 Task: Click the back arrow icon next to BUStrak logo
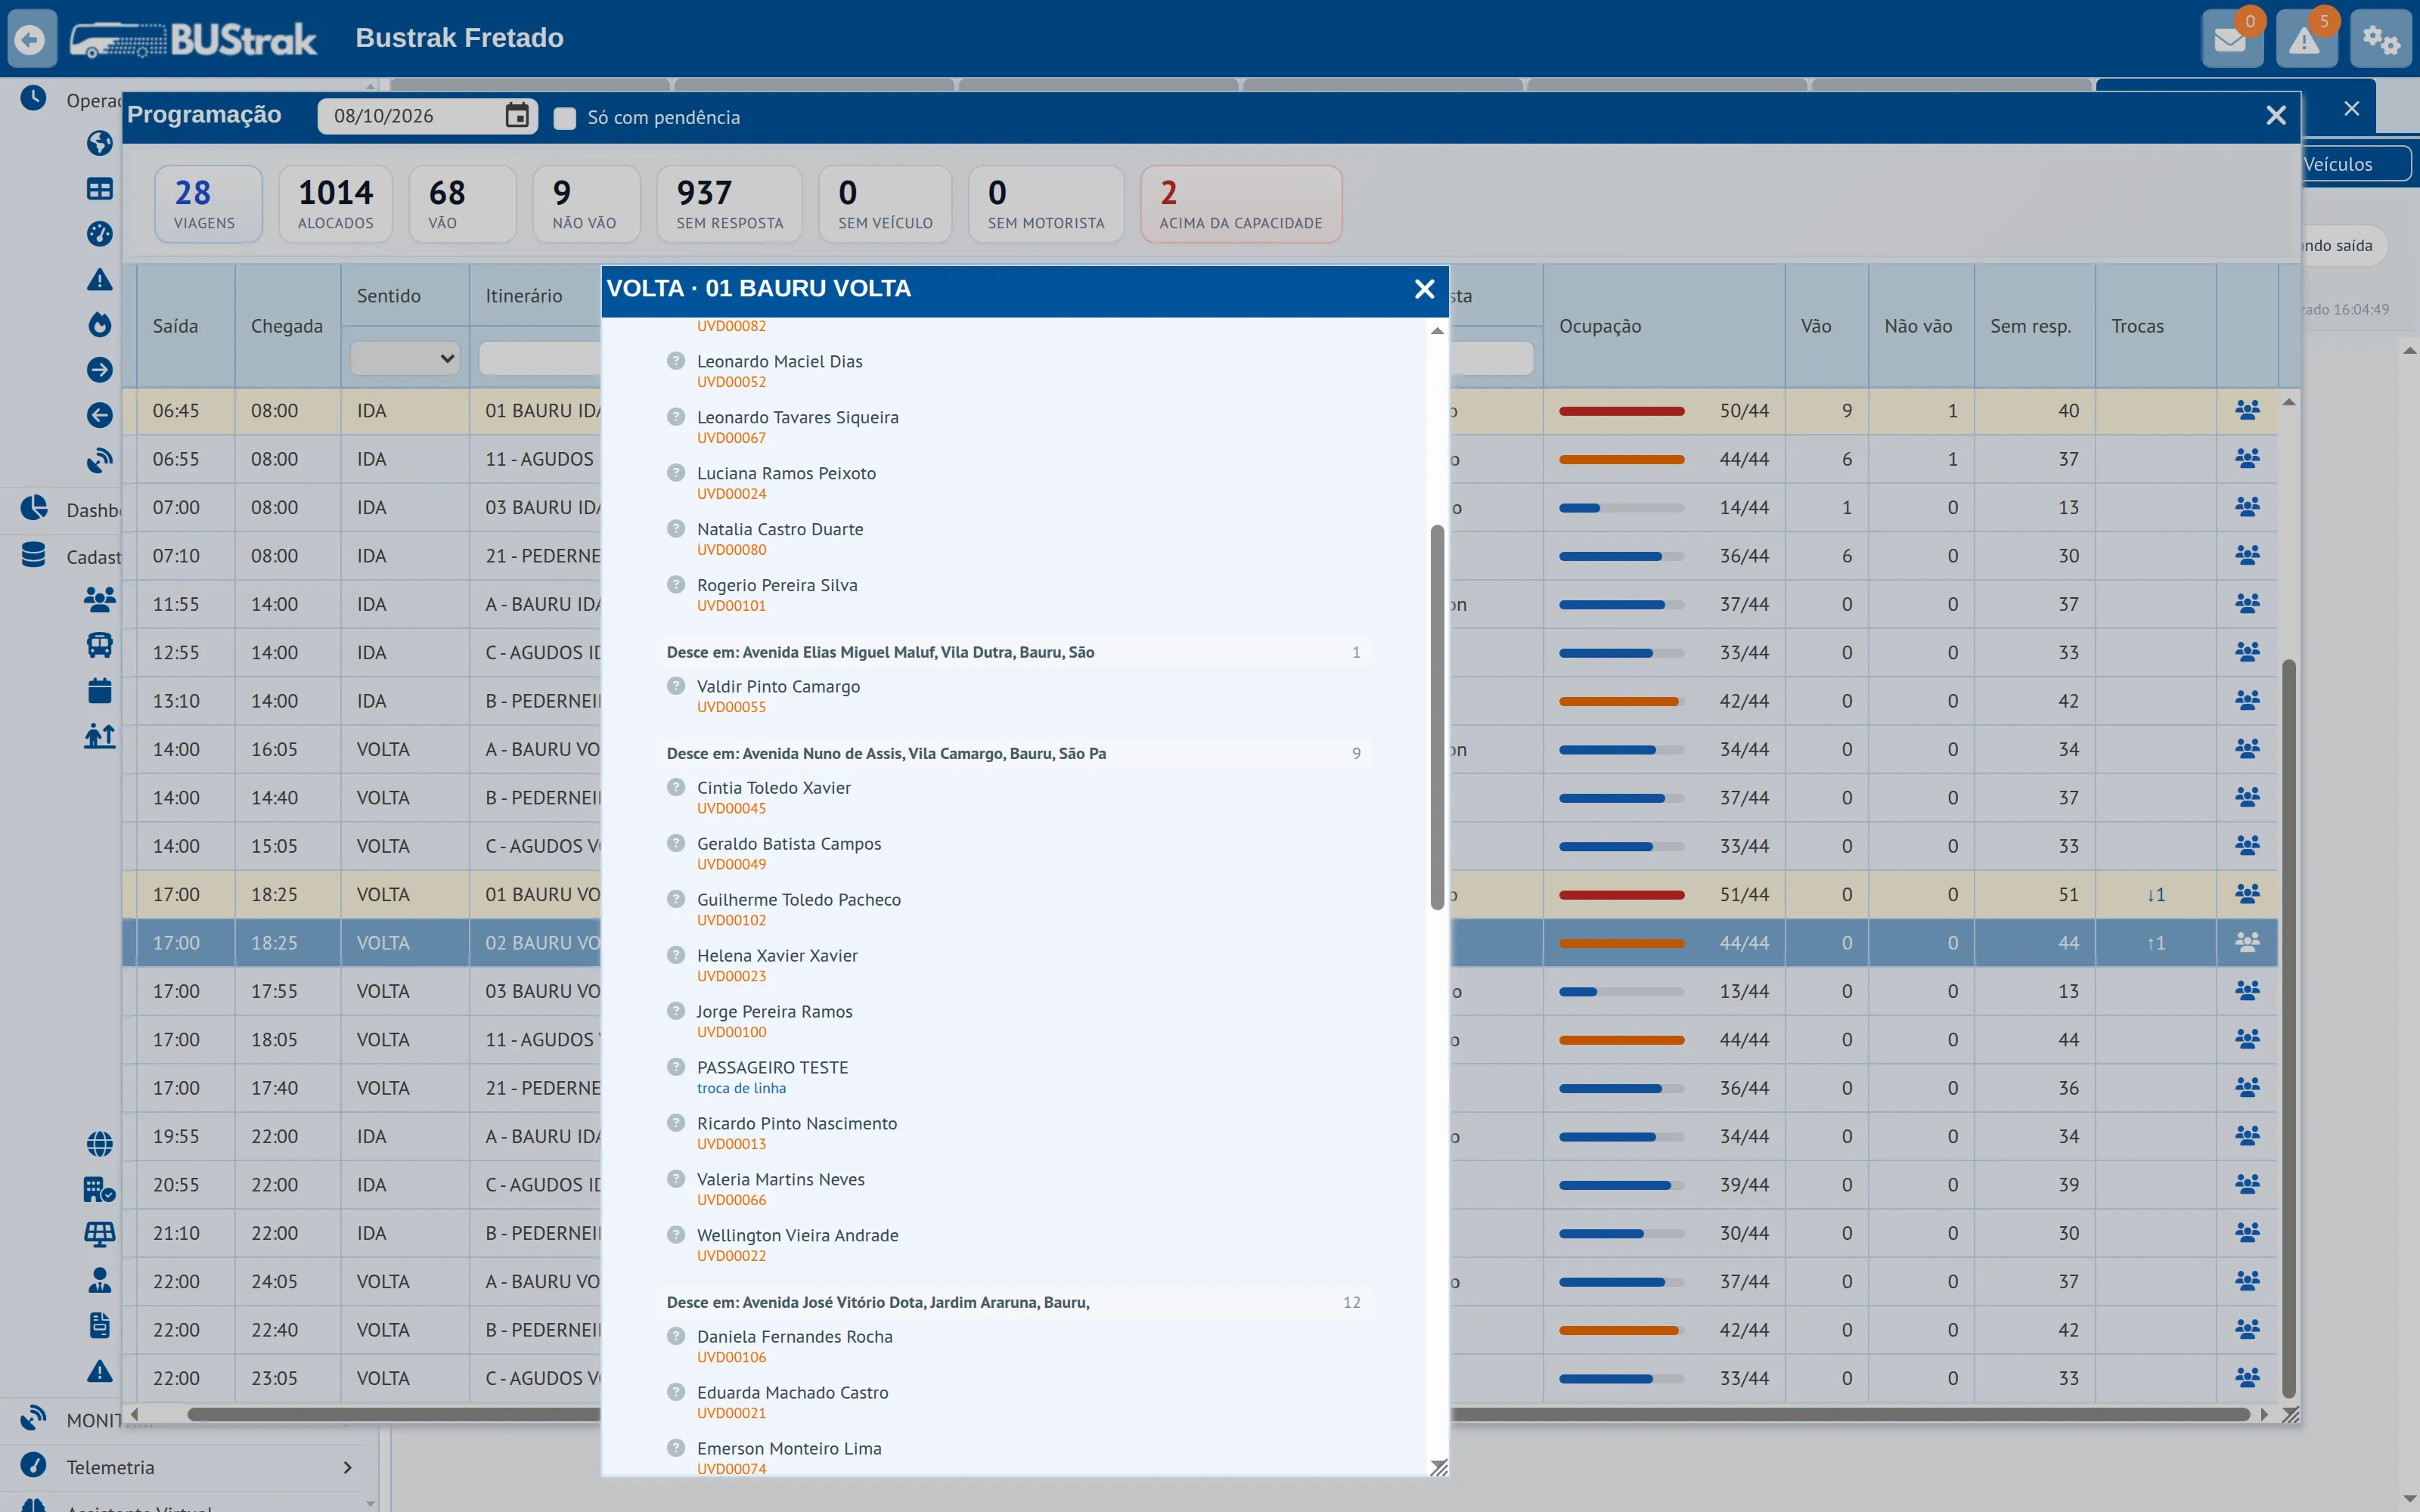point(31,39)
